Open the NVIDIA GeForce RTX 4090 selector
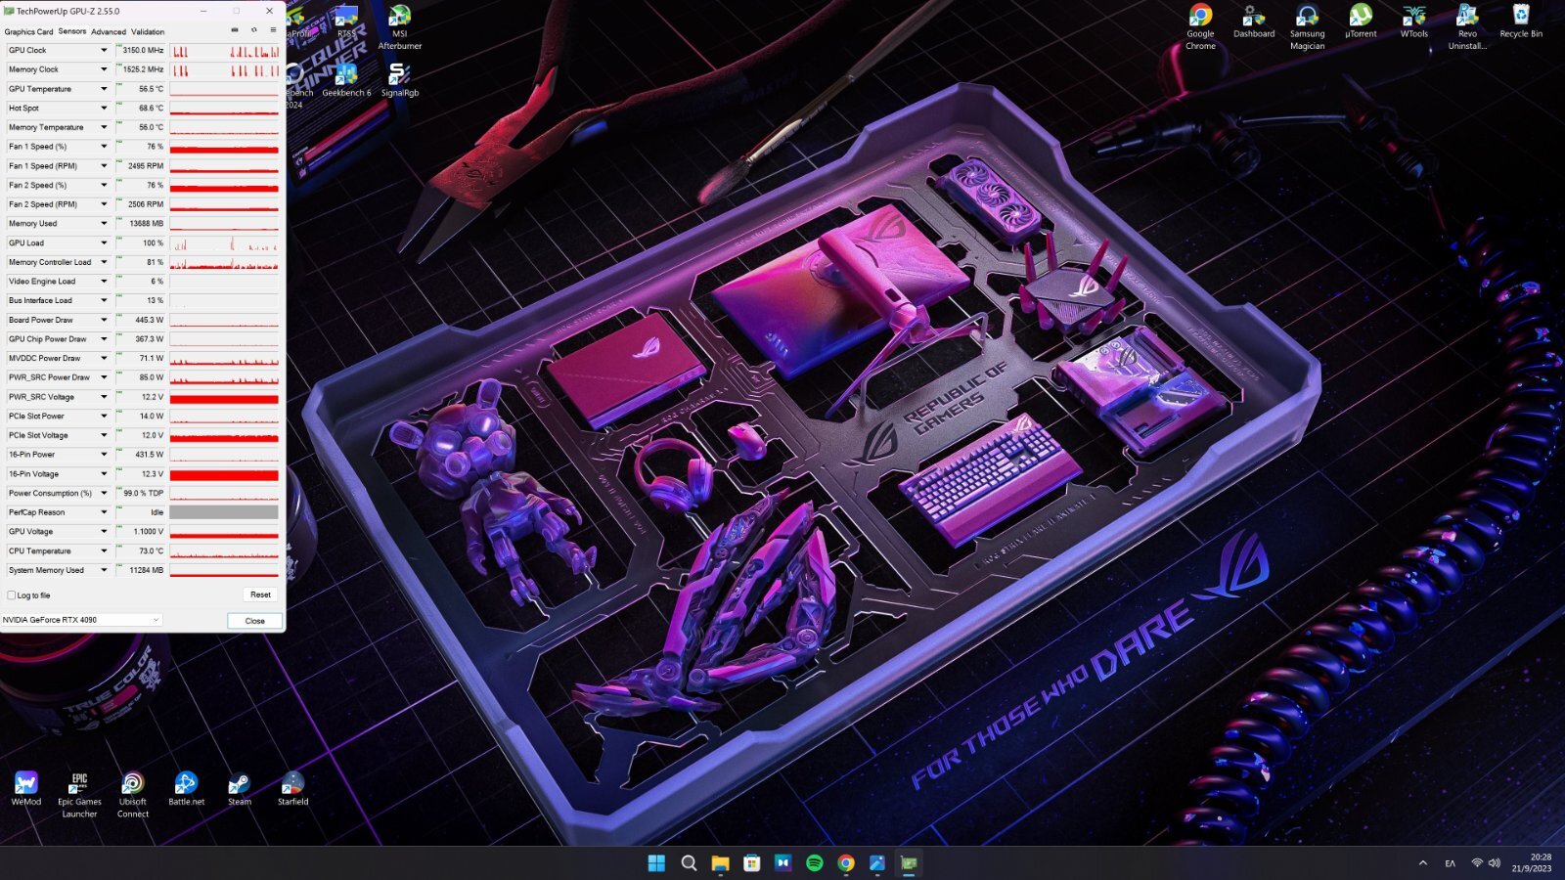 click(x=81, y=620)
